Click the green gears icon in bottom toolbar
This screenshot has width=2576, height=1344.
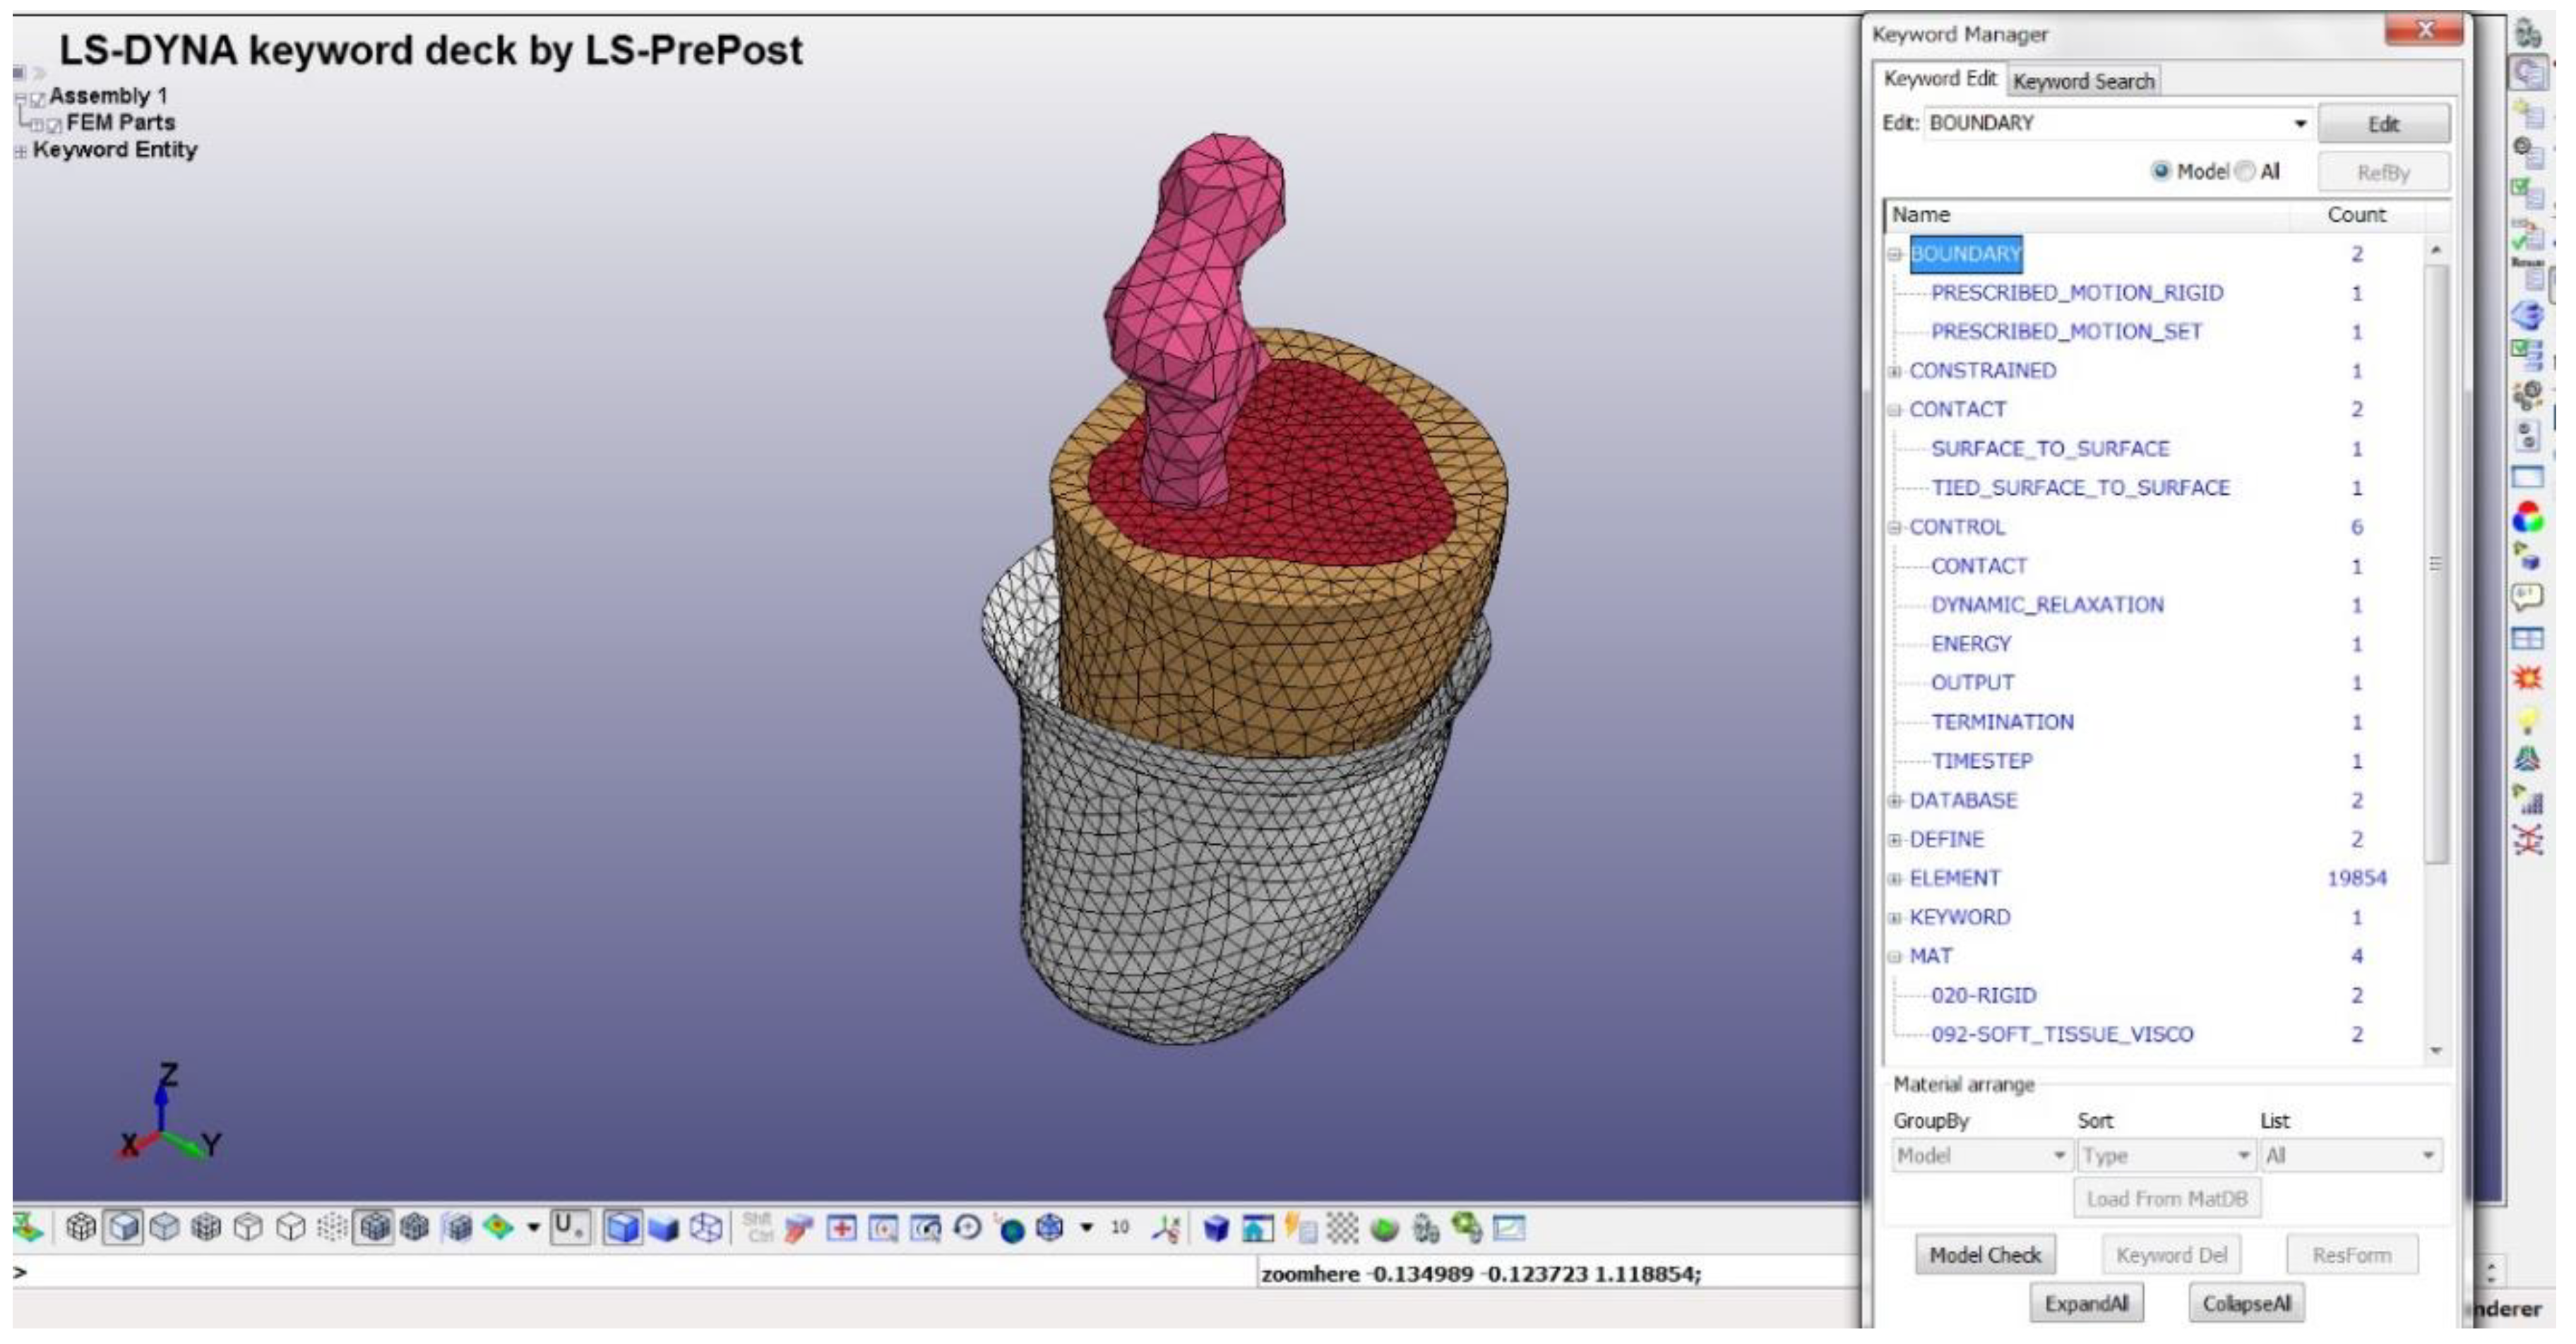(1467, 1228)
